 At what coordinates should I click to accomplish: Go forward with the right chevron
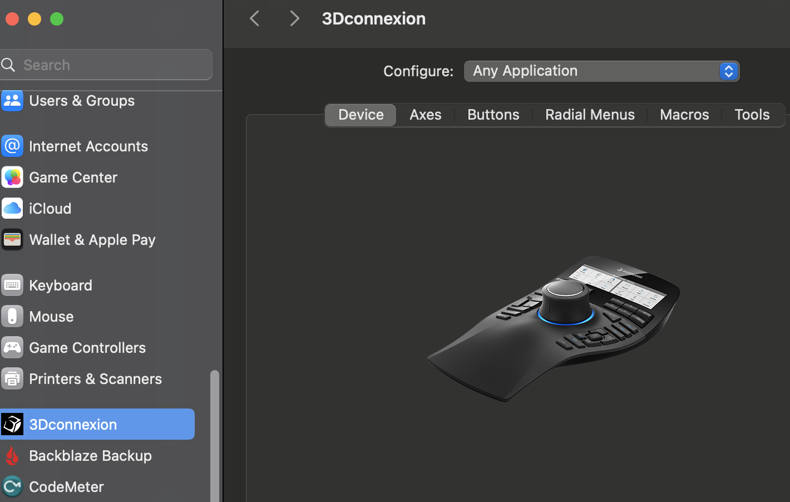[295, 18]
